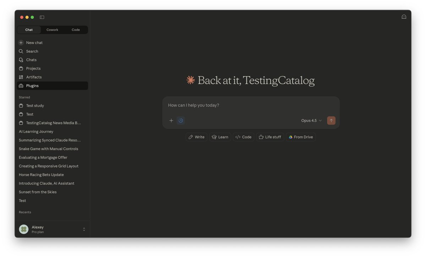Click the TestingCatalog News Media project icon
Viewport: 426px width, 257px height.
pyautogui.click(x=21, y=123)
